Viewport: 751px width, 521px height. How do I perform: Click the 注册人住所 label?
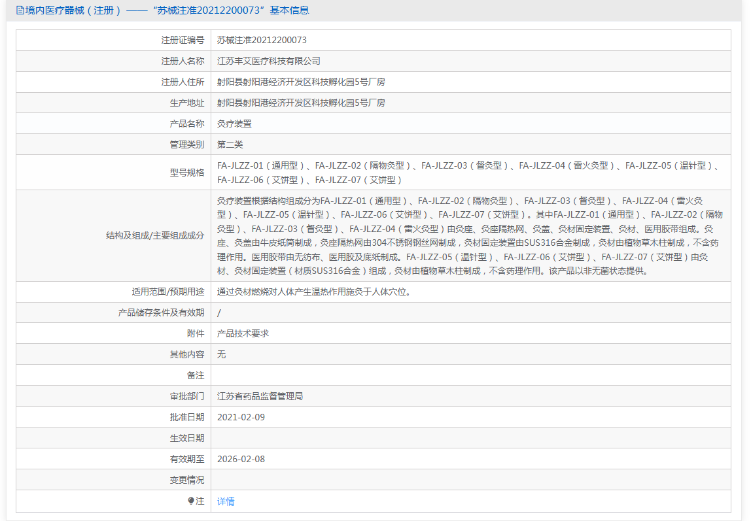point(183,82)
